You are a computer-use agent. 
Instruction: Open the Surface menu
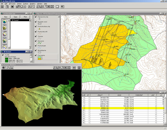point(26,4)
